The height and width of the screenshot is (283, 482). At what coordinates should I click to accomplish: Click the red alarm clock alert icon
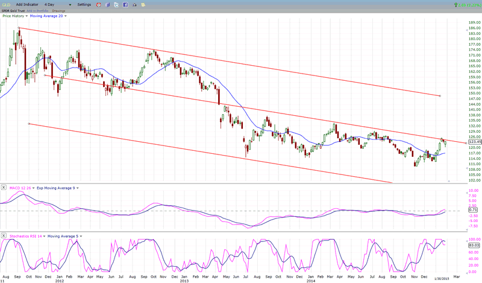point(99,4)
